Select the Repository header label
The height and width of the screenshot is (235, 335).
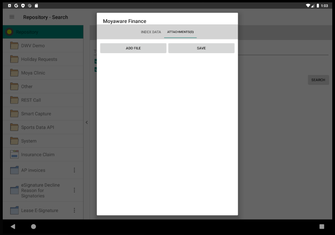[x=27, y=32]
